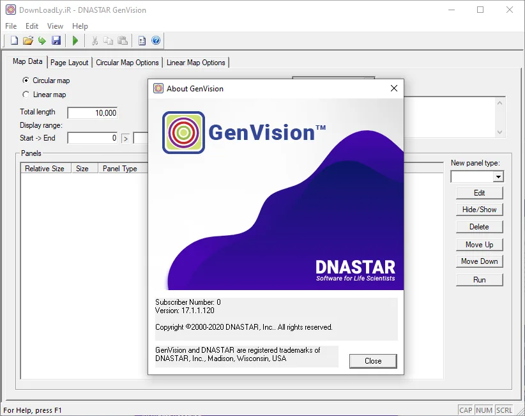Open the File menu

[x=11, y=26]
